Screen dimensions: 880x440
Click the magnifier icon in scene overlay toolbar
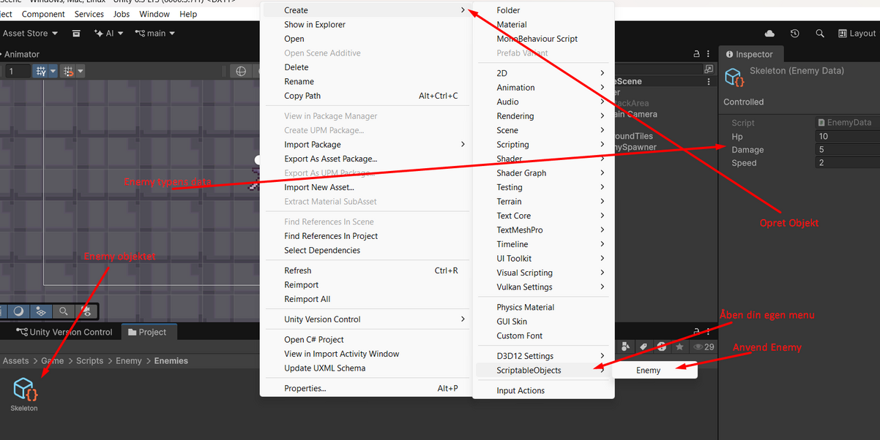click(x=64, y=311)
